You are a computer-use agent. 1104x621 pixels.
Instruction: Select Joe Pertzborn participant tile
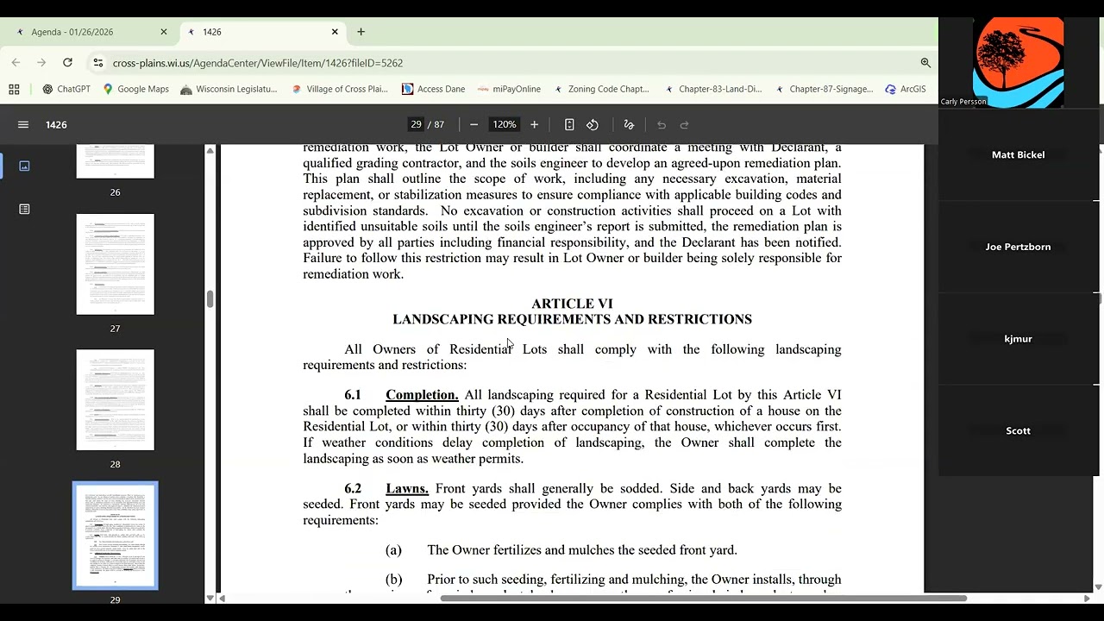click(x=1018, y=247)
